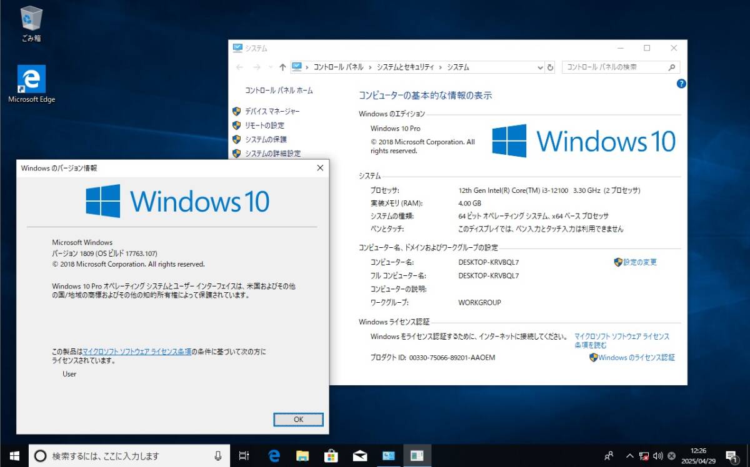
Task: Switch to the System control panel taskbar button
Action: coord(389,456)
